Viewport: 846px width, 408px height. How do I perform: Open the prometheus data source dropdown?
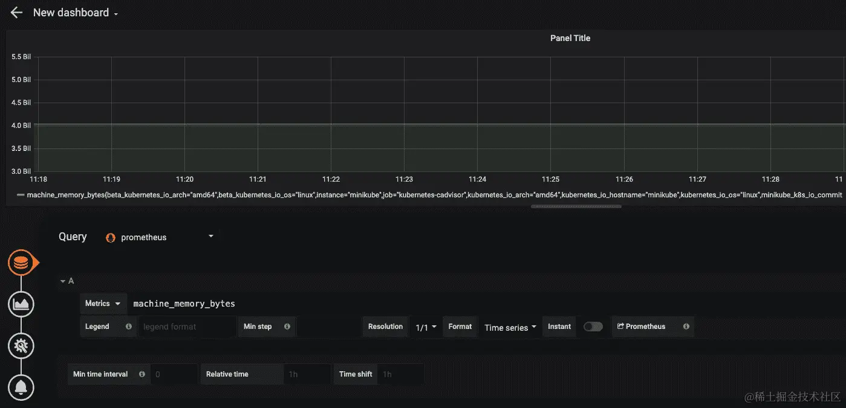160,237
